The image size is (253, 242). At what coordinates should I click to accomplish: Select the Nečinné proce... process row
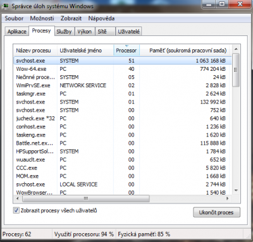(x=123, y=77)
